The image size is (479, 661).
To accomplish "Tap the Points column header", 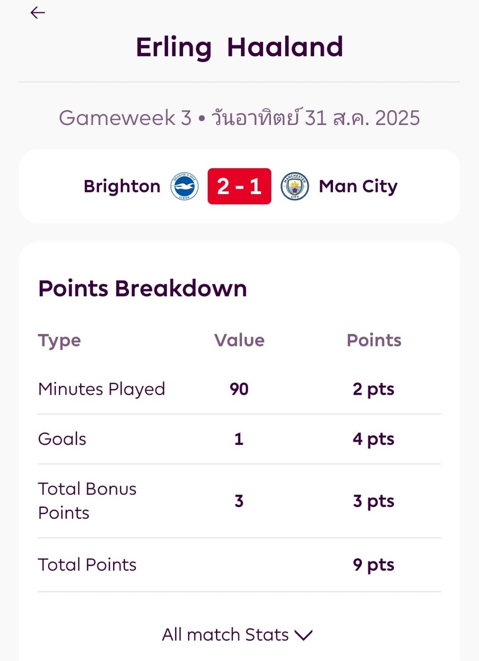I will click(x=374, y=340).
